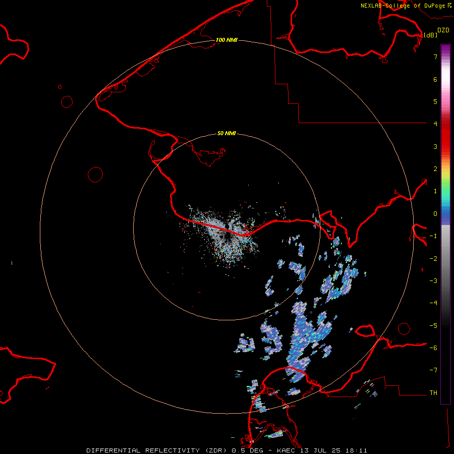
Task: Click the '[dB]' units label
Action: pyautogui.click(x=430, y=35)
